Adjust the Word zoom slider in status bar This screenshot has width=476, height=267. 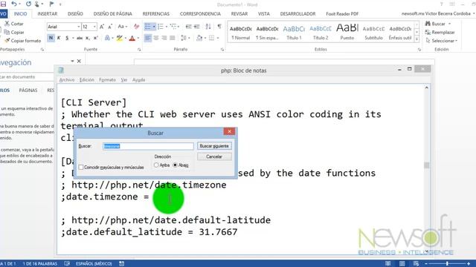(447, 264)
